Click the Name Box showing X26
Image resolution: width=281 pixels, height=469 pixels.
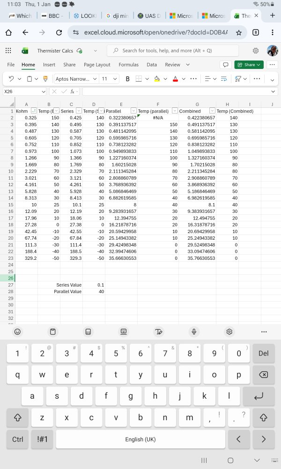point(24,91)
